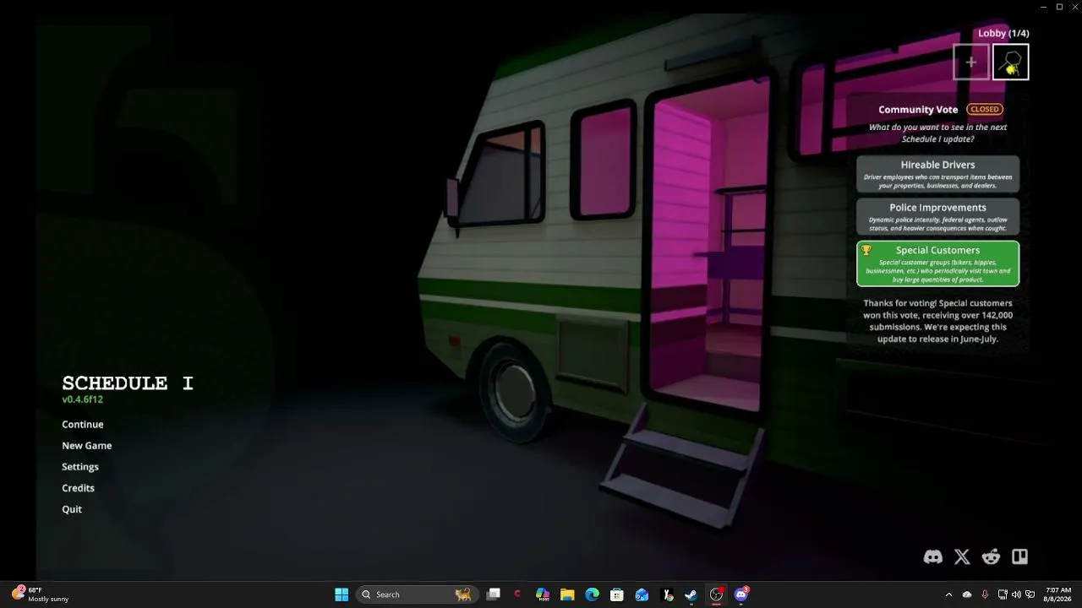Open the Trello board icon
The width and height of the screenshot is (1082, 608).
tap(1020, 556)
